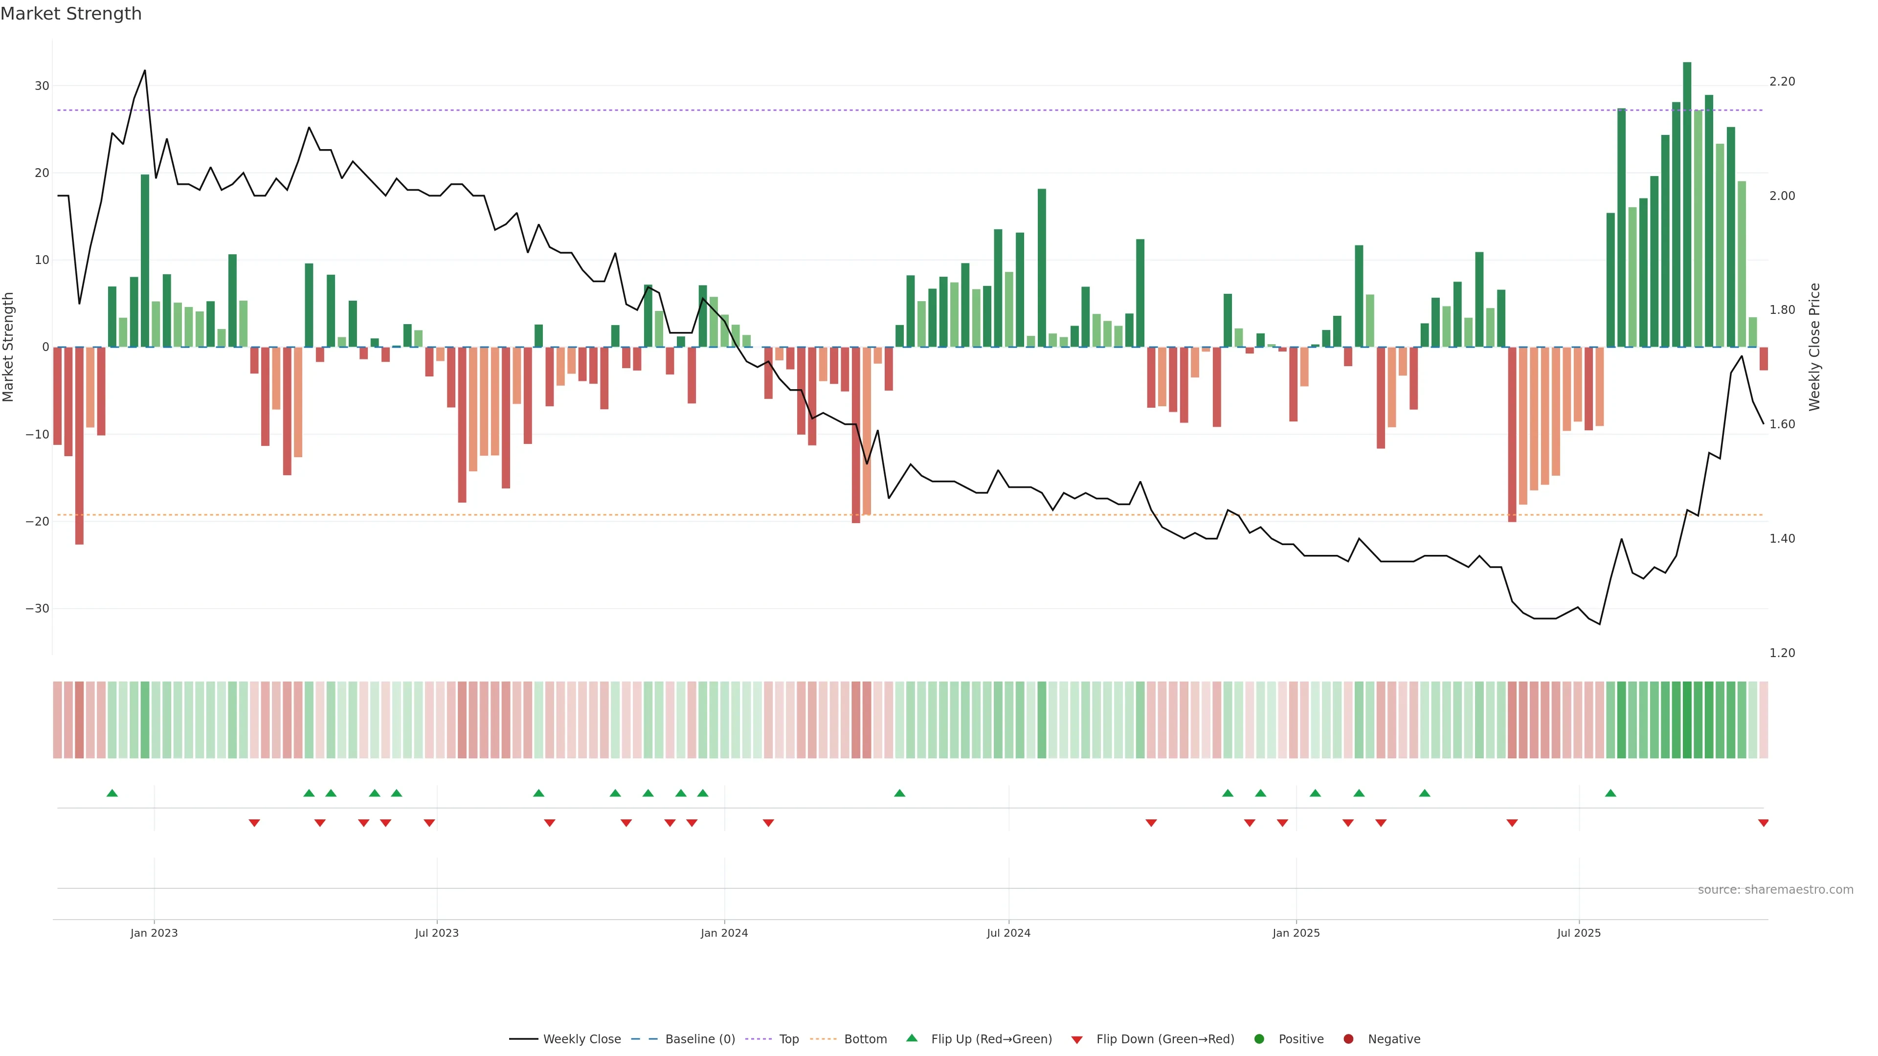1878x1056 pixels.
Task: Click the flip-up triangle just after Jul 2025
Action: point(1610,793)
